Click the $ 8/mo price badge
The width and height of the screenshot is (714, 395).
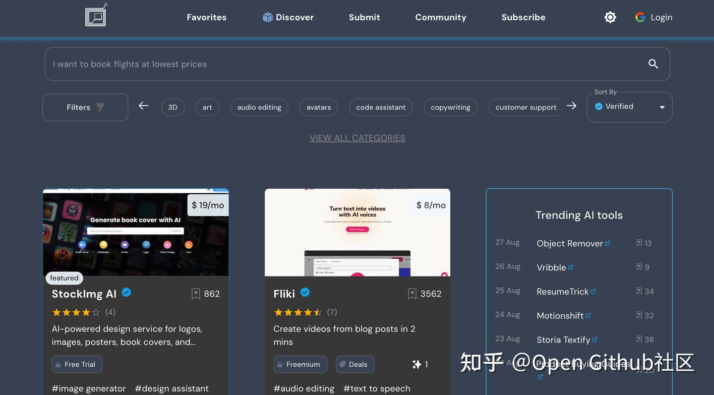tap(431, 205)
